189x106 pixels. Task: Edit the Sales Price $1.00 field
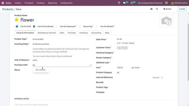point(145,39)
